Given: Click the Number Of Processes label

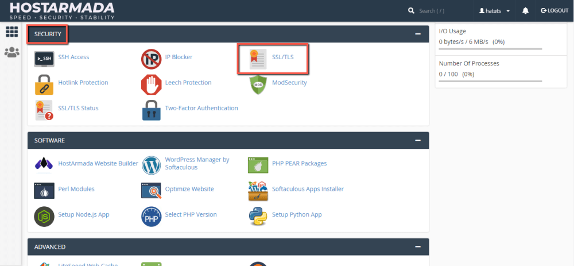Looking at the screenshot, I should pos(469,63).
